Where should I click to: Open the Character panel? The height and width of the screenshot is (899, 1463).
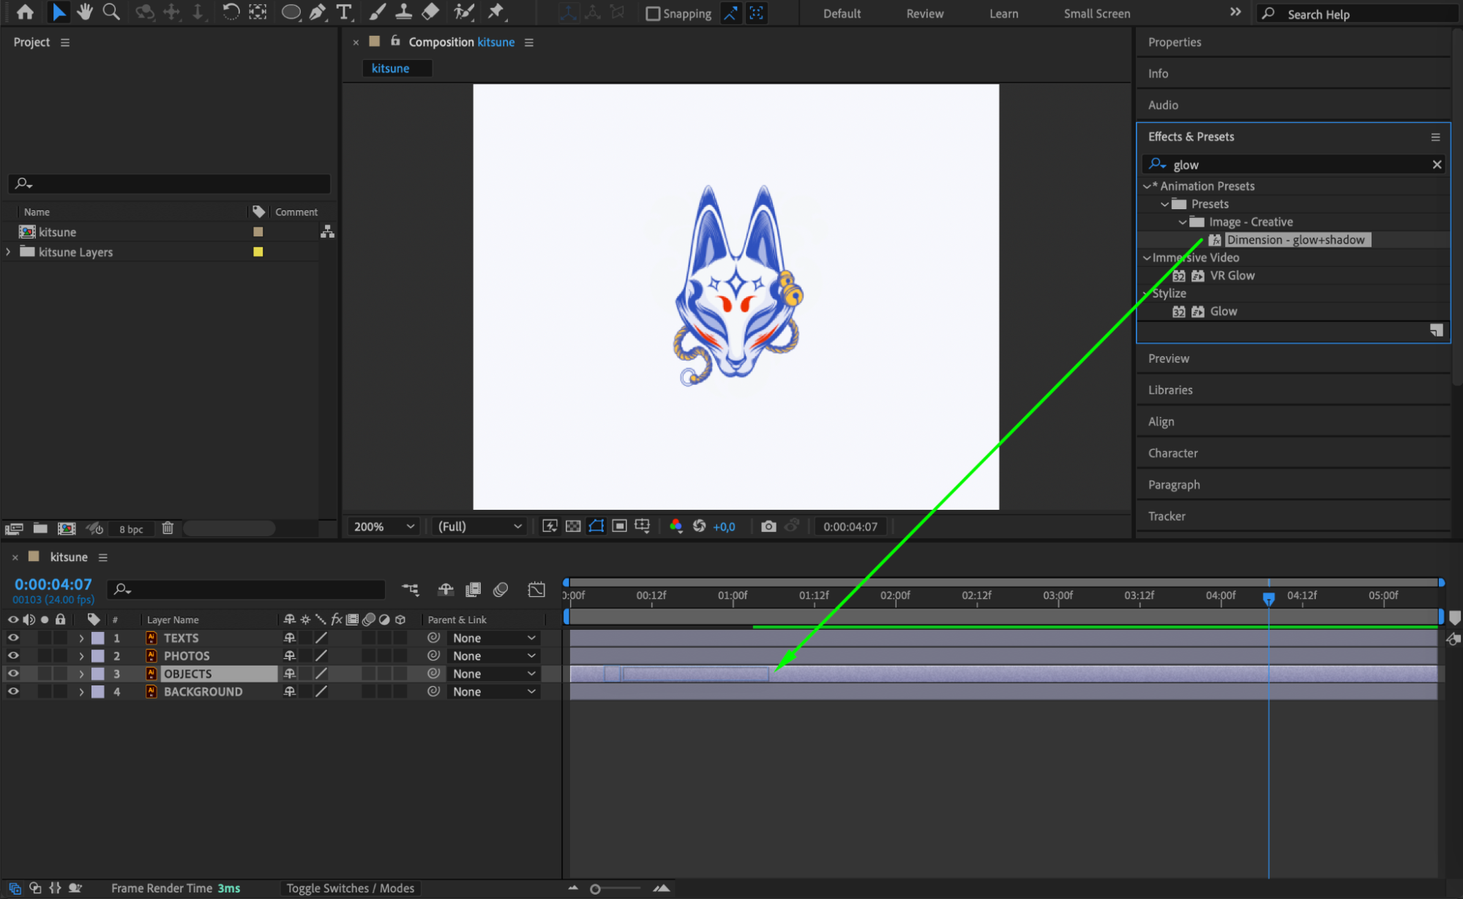(1172, 453)
